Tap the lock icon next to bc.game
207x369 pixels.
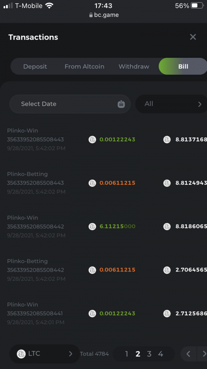click(91, 15)
